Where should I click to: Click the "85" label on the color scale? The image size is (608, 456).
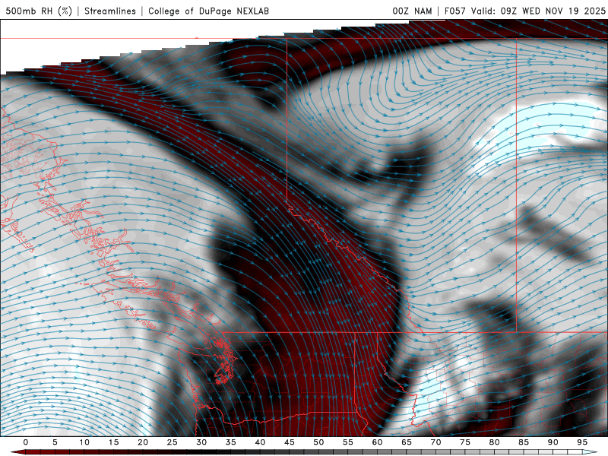coord(524,442)
